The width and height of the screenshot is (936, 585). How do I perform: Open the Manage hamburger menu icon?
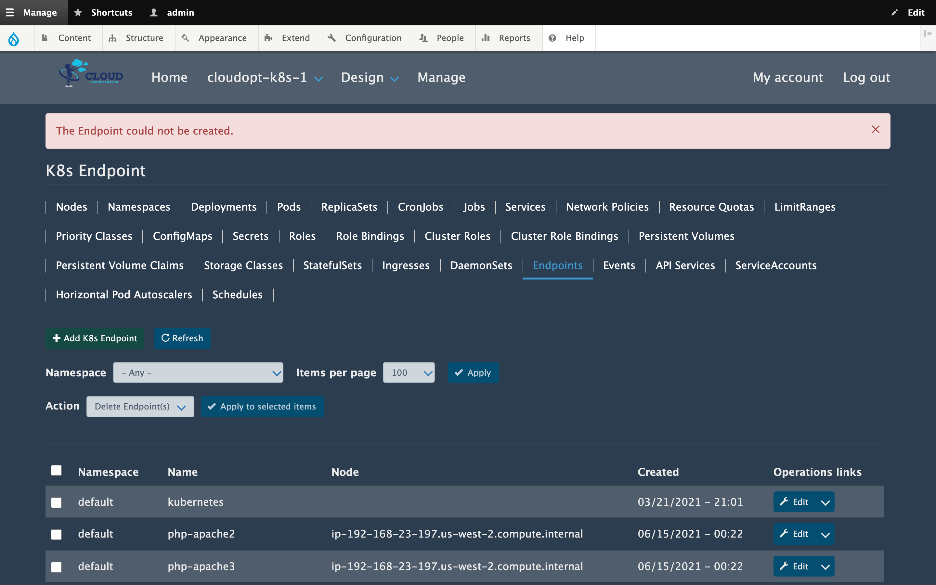(x=10, y=12)
